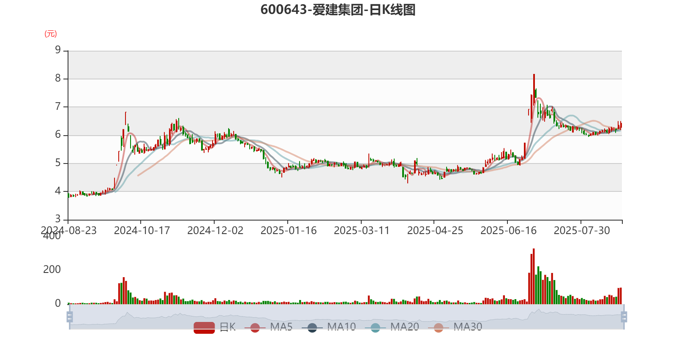Viewport: 676px width, 338px height.
Task: Click the price axis label 9
Action: tap(58, 50)
